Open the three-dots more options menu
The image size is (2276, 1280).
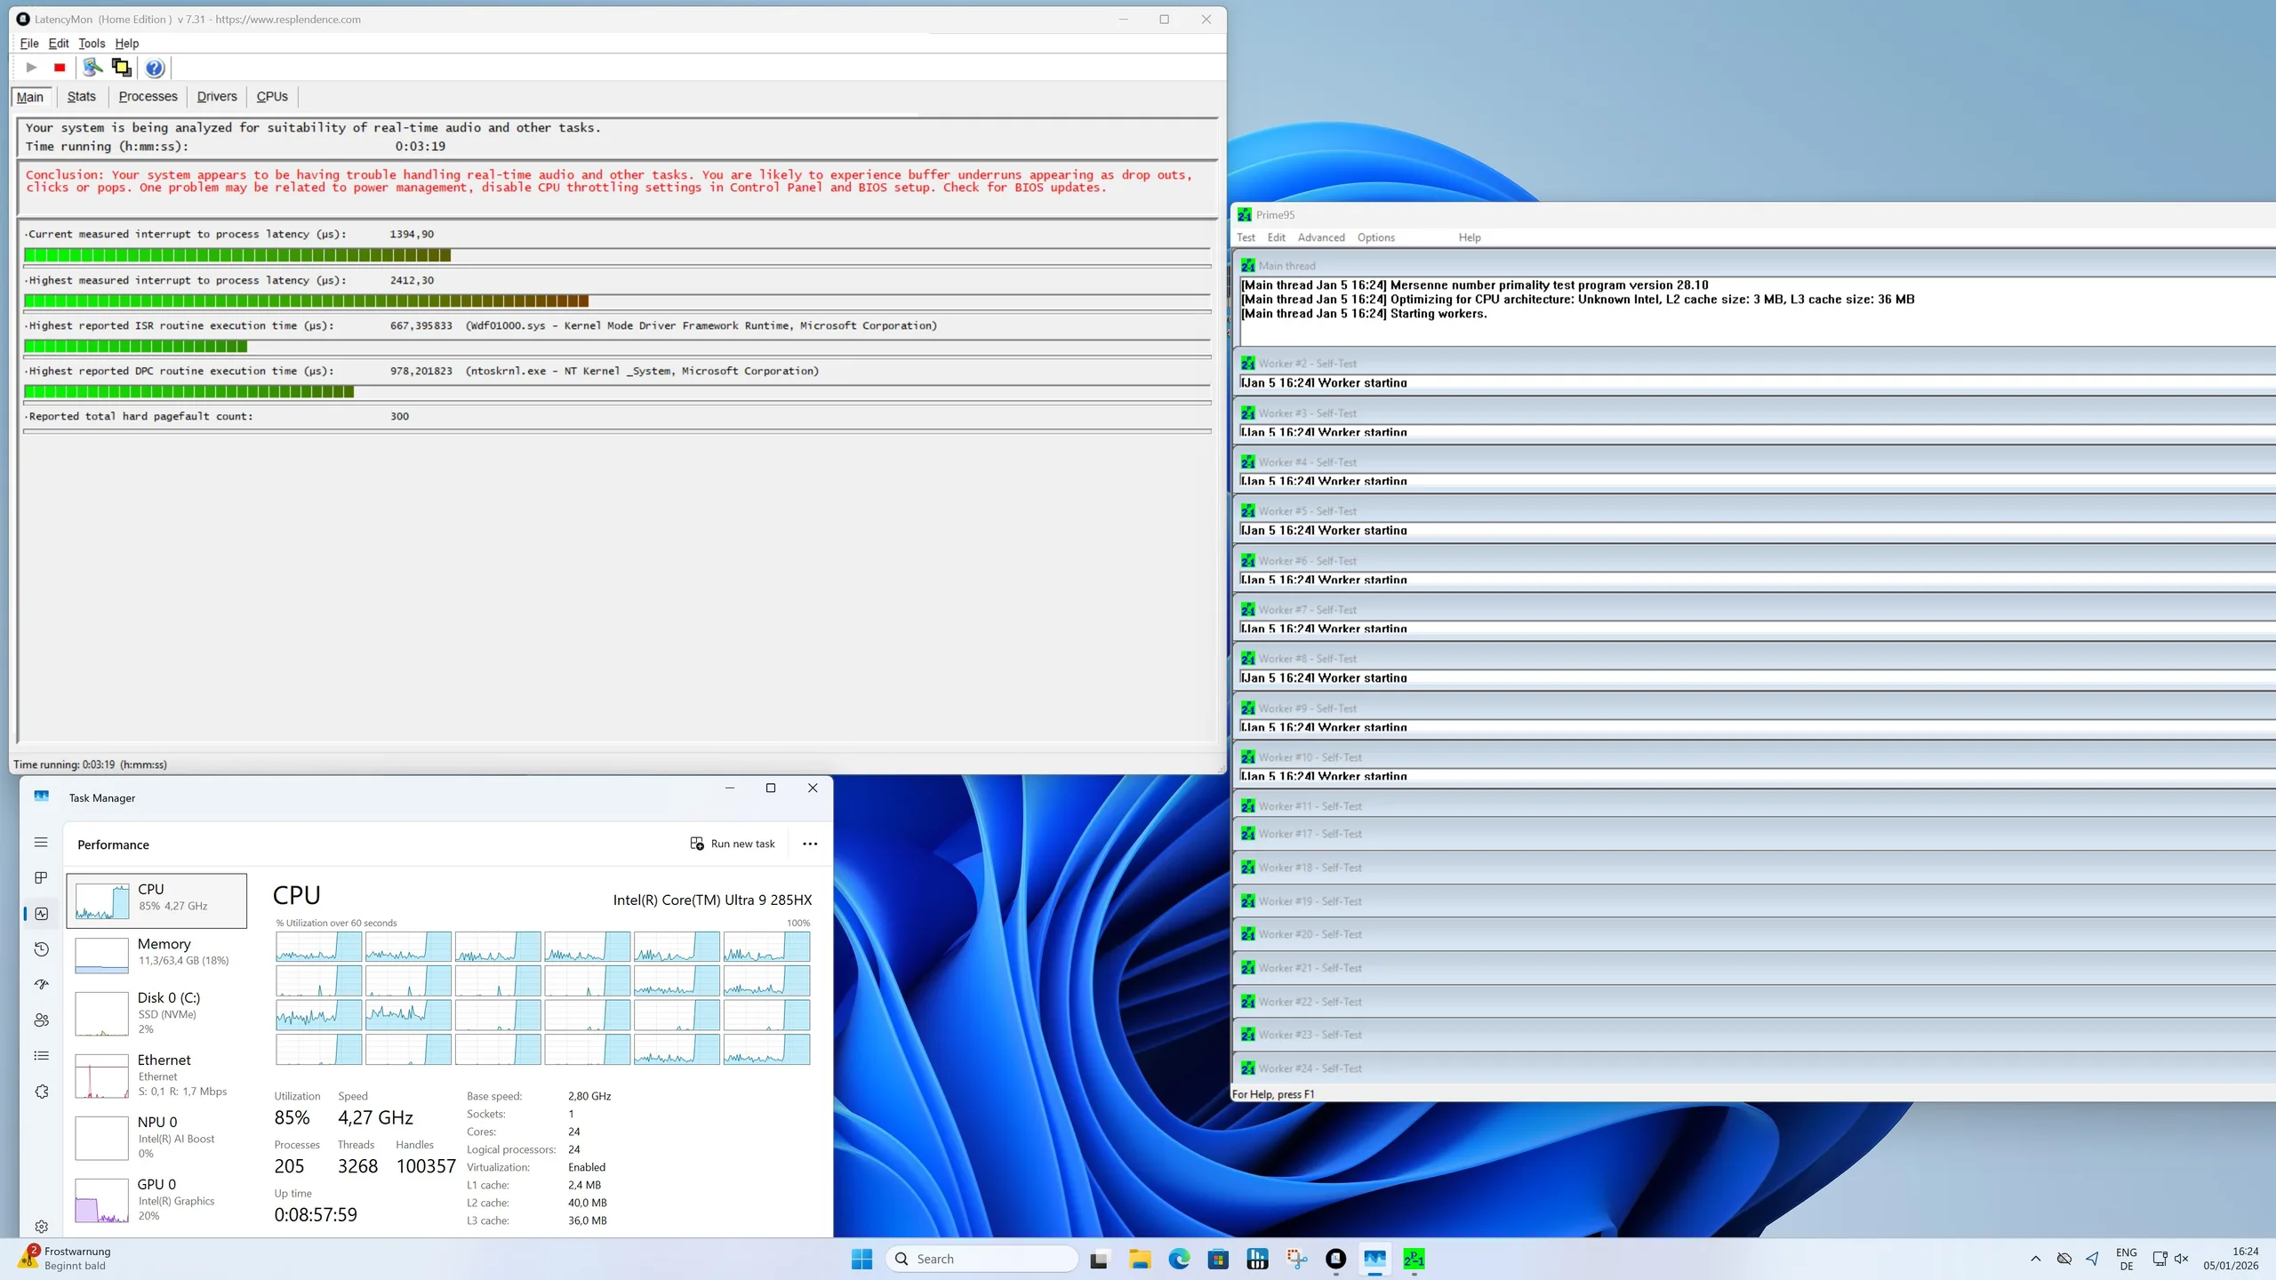809,844
